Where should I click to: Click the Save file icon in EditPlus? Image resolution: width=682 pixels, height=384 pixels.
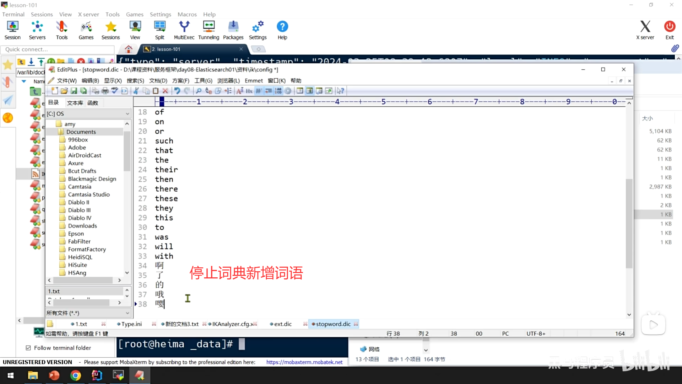[x=74, y=91]
